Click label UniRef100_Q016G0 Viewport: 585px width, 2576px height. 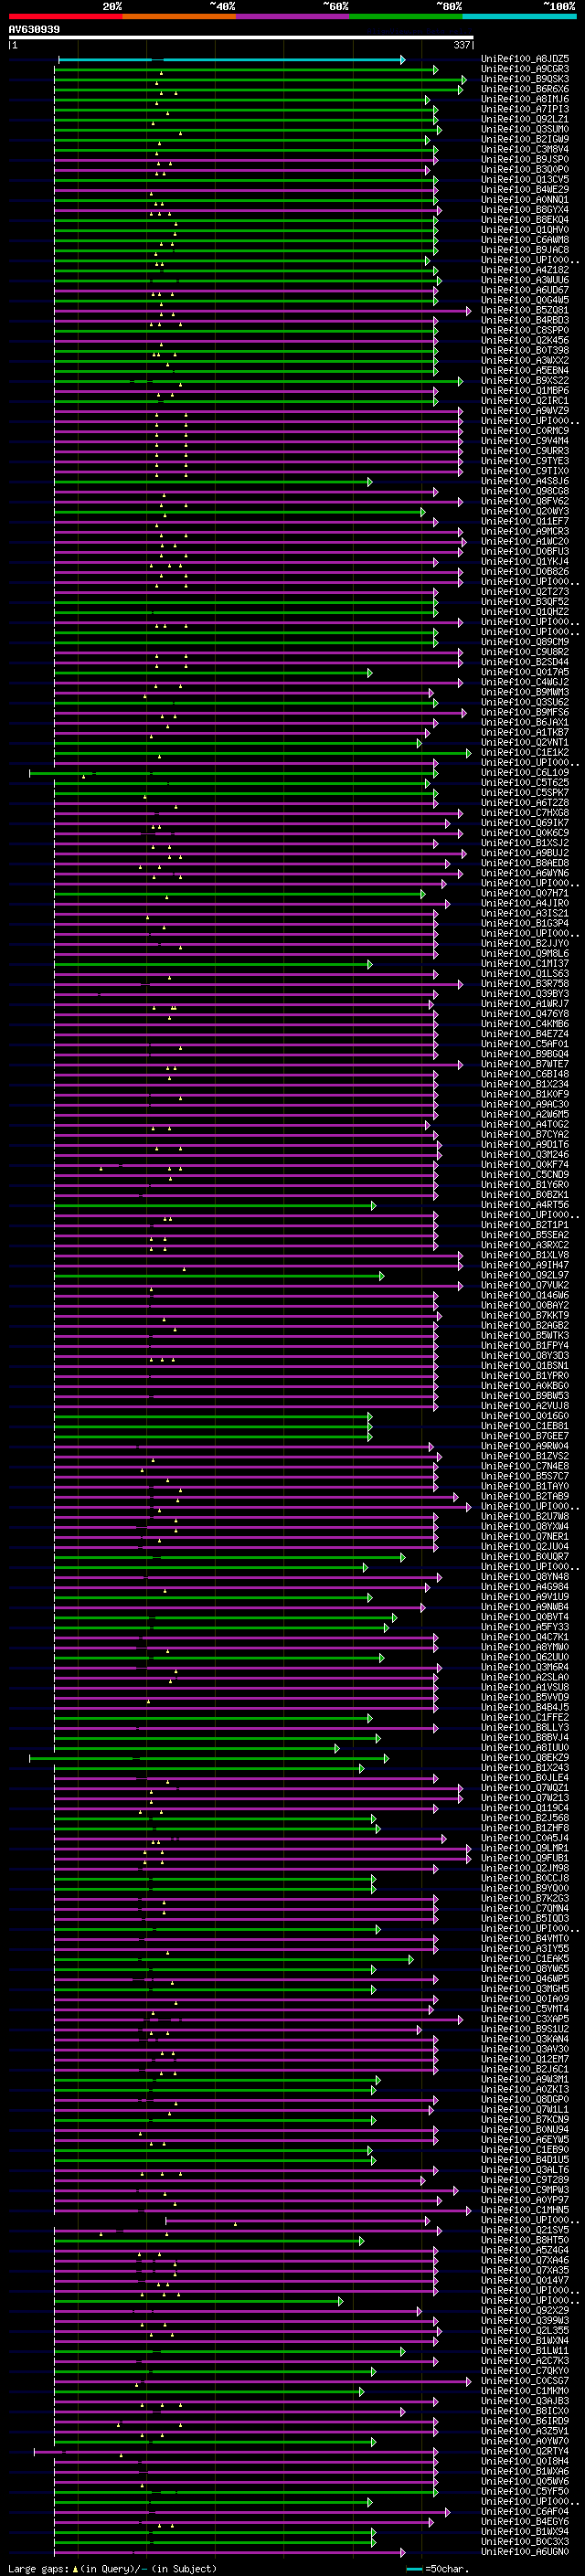525,1417
